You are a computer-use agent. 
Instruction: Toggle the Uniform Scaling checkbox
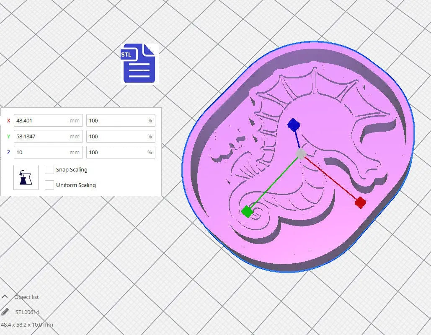(49, 185)
